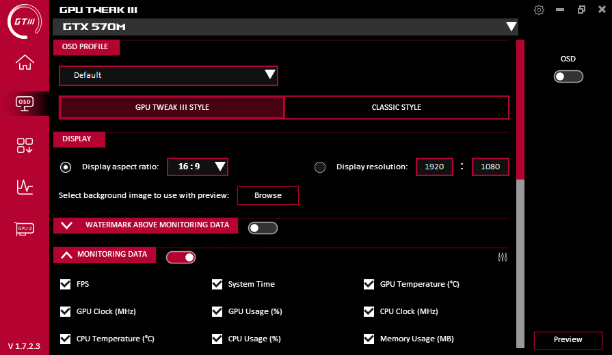Image resolution: width=612 pixels, height=355 pixels.
Task: Select Display aspect ratio radio button
Action: [x=66, y=167]
